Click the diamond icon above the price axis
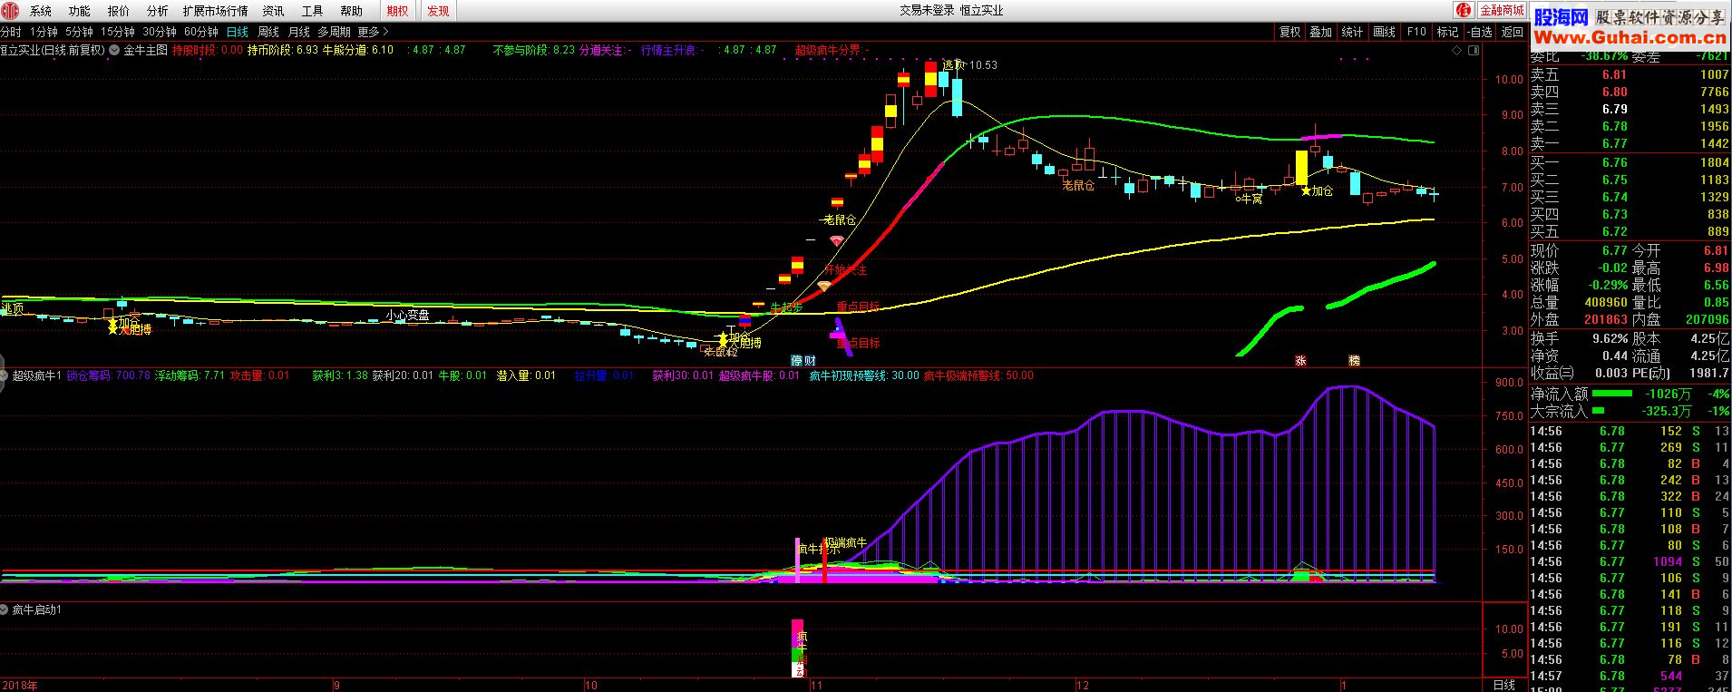 point(1458,51)
